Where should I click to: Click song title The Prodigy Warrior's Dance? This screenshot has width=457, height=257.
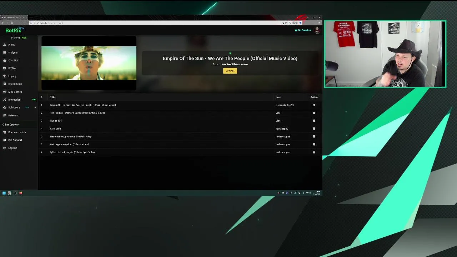[x=77, y=113]
